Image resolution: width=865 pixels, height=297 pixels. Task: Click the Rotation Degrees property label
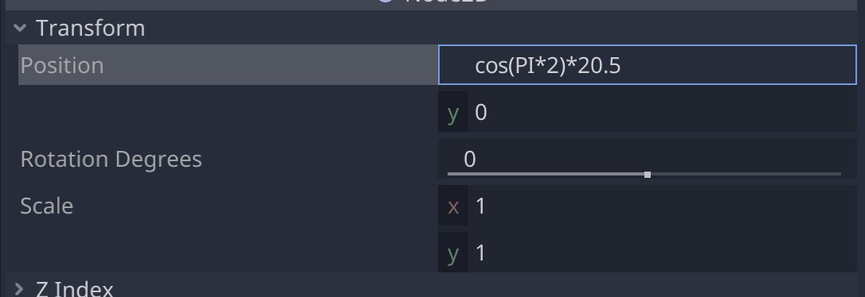tap(111, 159)
